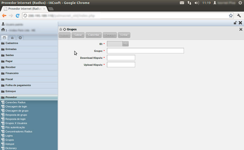Open Grupos item in Provedor menu
244x150 pixels.
(9, 140)
